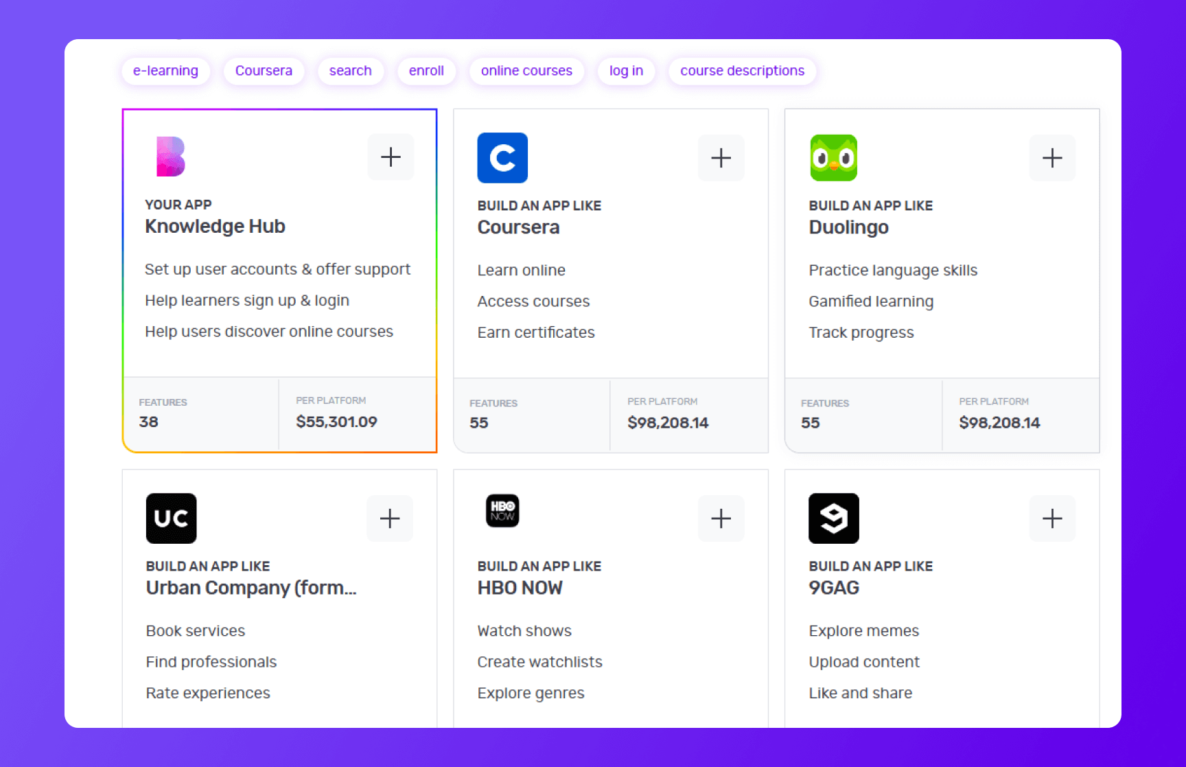Click the Knowledge Hub app title

point(215,227)
